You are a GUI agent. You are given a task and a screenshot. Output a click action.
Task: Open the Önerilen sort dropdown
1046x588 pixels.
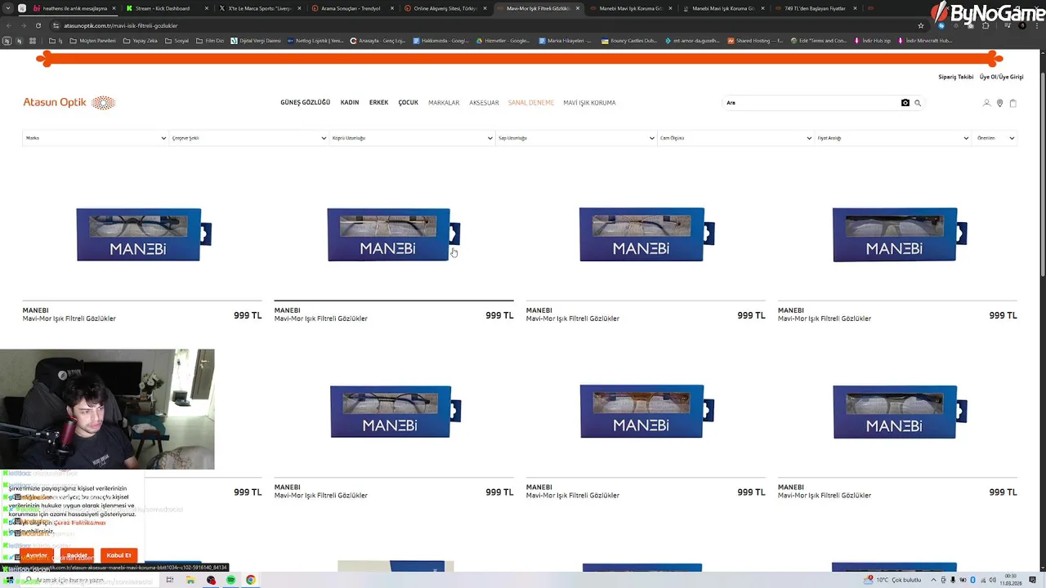[995, 138]
